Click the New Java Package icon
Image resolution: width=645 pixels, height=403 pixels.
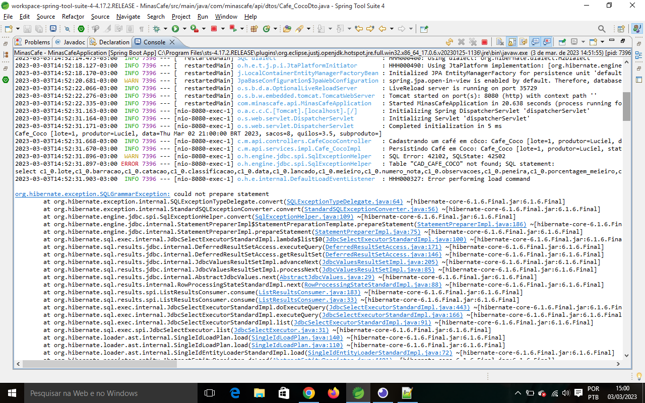[x=254, y=29]
